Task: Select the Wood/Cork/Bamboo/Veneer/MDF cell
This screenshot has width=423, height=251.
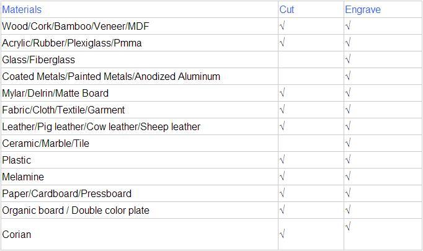Action: click(76, 26)
